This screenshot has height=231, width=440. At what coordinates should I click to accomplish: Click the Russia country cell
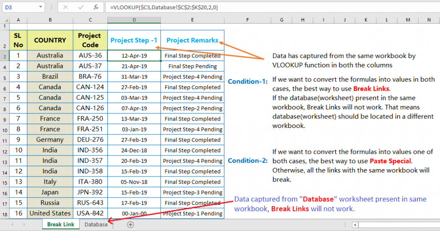pyautogui.click(x=50, y=203)
